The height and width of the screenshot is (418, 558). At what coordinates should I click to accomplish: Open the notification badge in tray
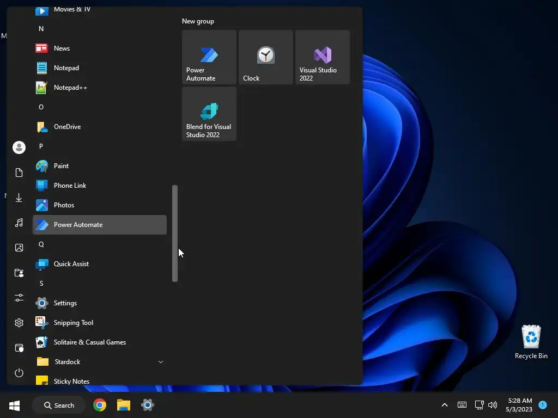pyautogui.click(x=543, y=404)
